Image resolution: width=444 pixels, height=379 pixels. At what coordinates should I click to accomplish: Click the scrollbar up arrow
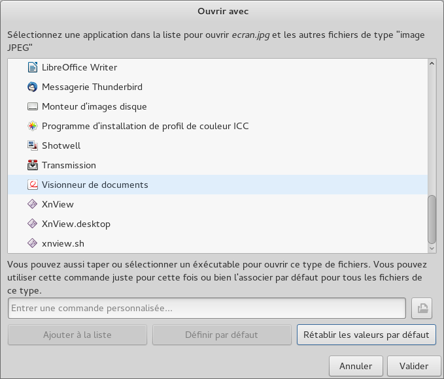coord(432,63)
